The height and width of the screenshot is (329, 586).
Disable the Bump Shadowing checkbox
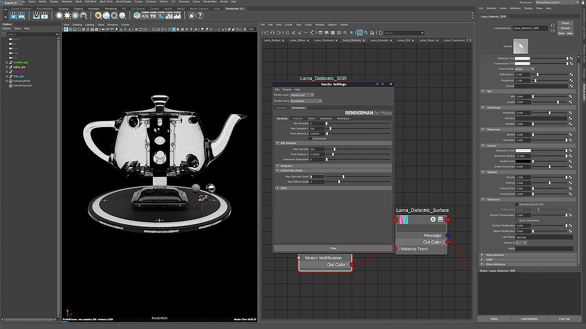coord(517,220)
